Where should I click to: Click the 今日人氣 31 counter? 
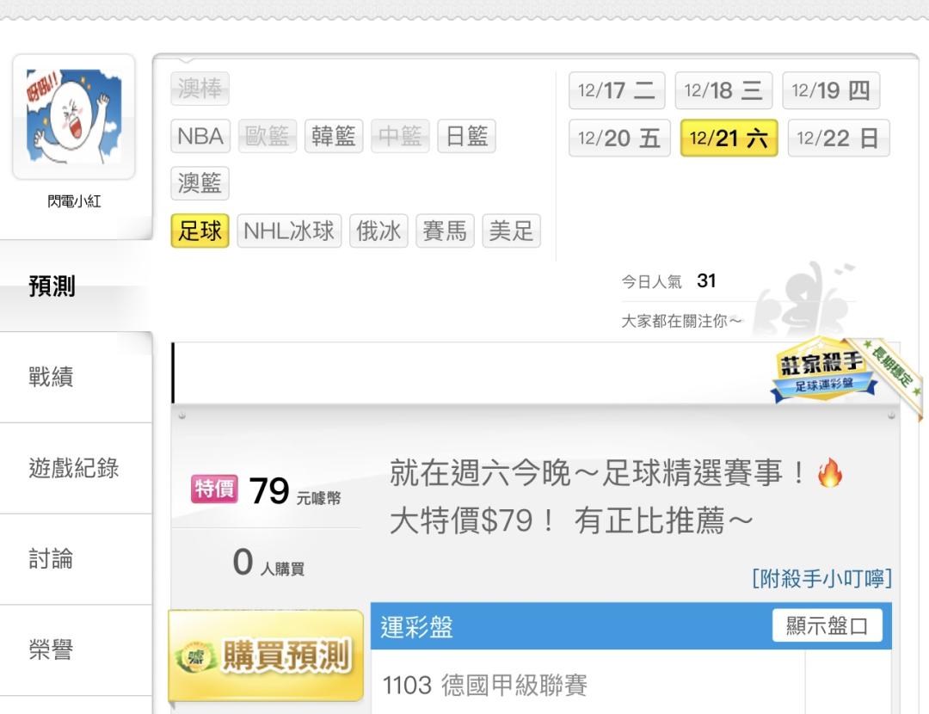point(668,280)
